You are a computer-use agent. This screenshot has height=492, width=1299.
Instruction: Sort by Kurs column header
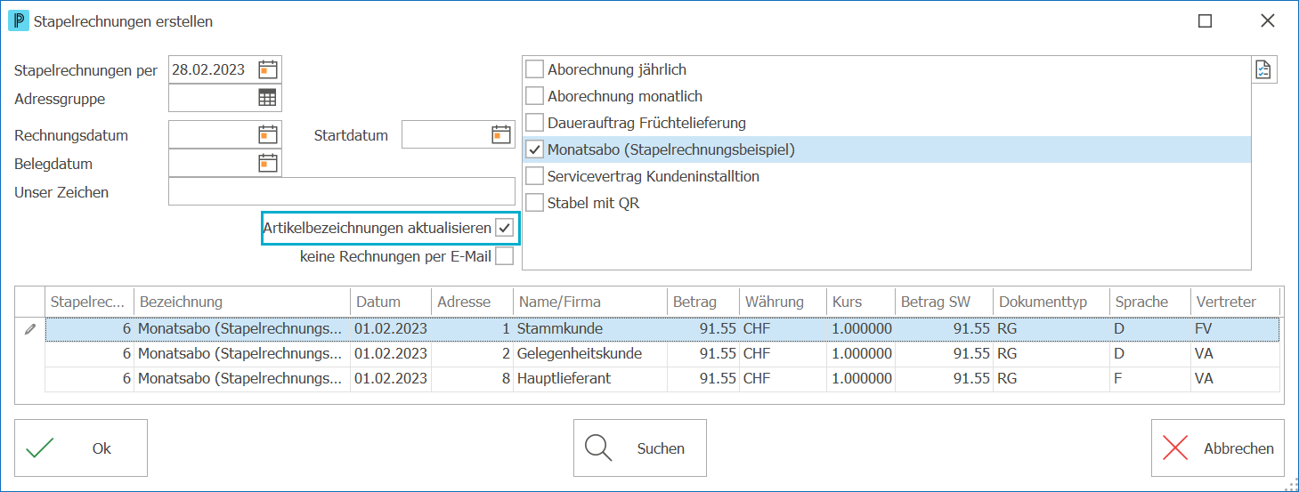point(860,302)
